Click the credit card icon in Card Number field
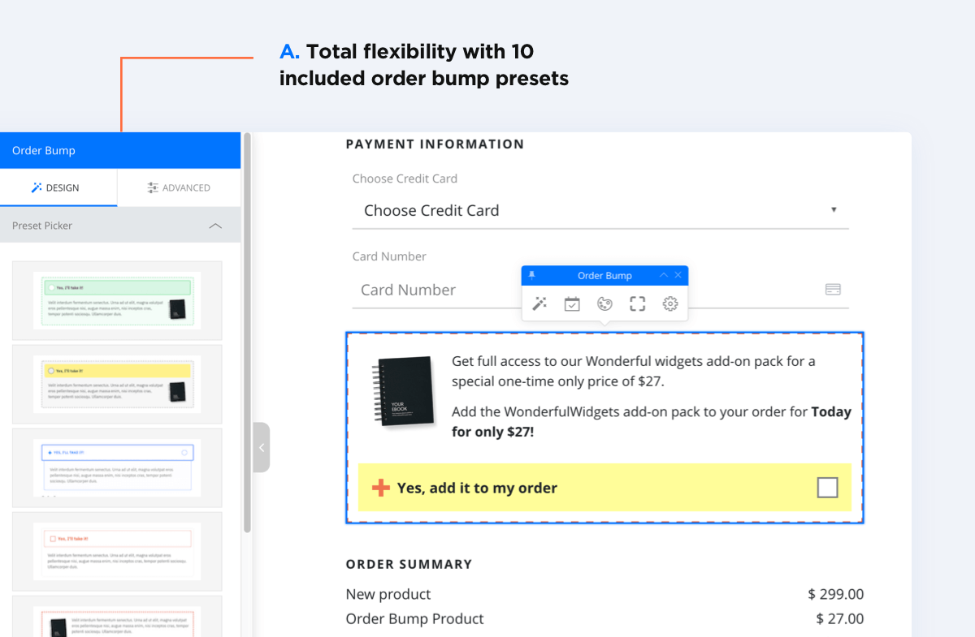975x637 pixels. (833, 289)
